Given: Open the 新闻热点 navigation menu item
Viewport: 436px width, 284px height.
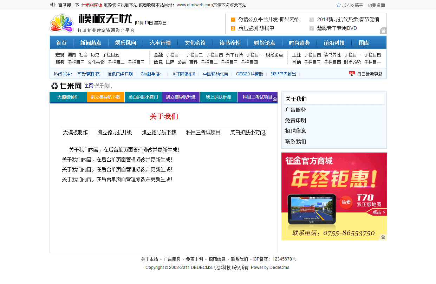Looking at the screenshot, I should [x=91, y=43].
